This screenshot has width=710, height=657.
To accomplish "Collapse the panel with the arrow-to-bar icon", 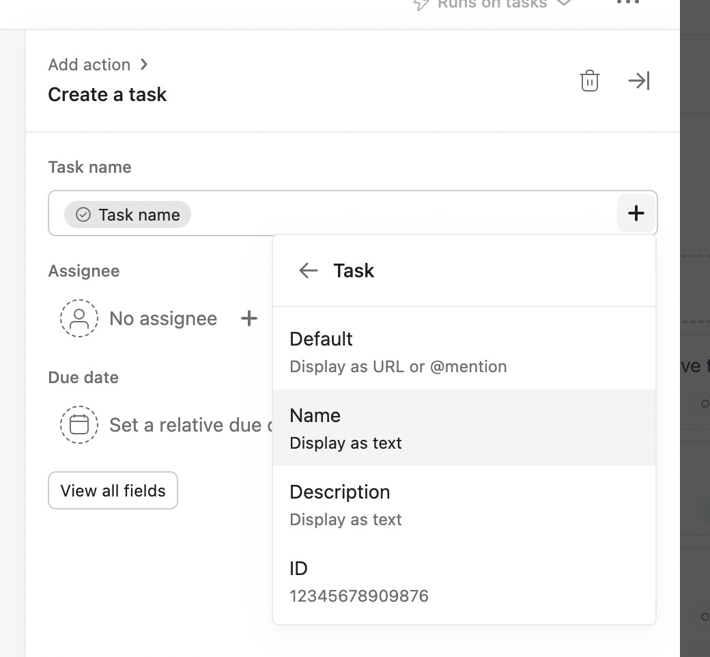I will (x=638, y=80).
